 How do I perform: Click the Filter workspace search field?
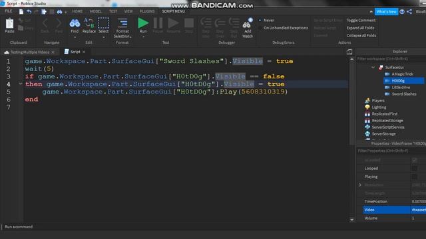(391, 59)
